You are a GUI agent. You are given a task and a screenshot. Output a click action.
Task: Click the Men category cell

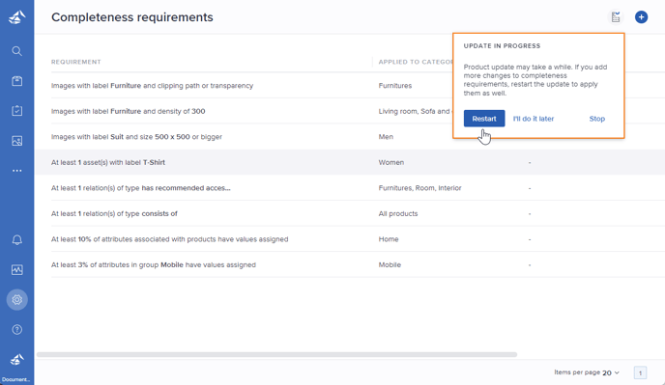(386, 137)
